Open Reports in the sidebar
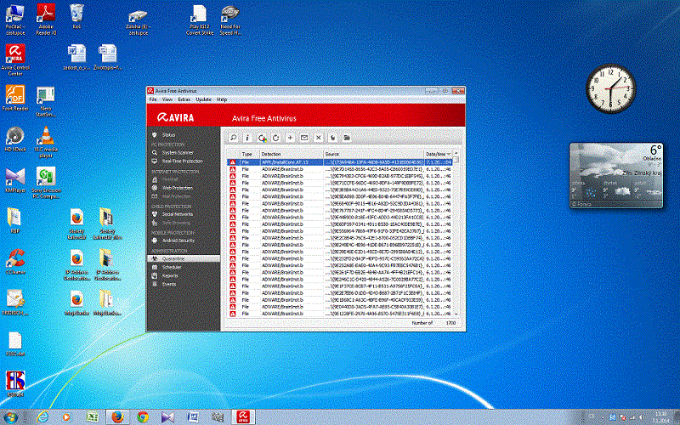The image size is (680, 425). click(170, 275)
